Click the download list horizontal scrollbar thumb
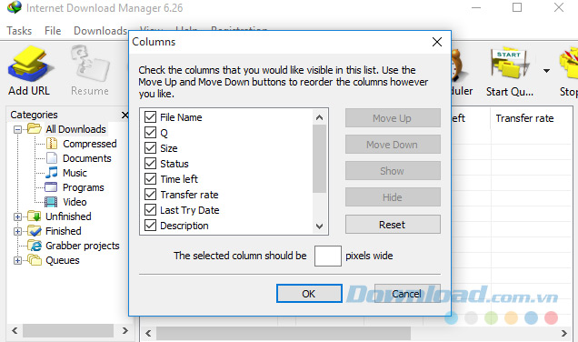578x342 pixels. coord(284,333)
